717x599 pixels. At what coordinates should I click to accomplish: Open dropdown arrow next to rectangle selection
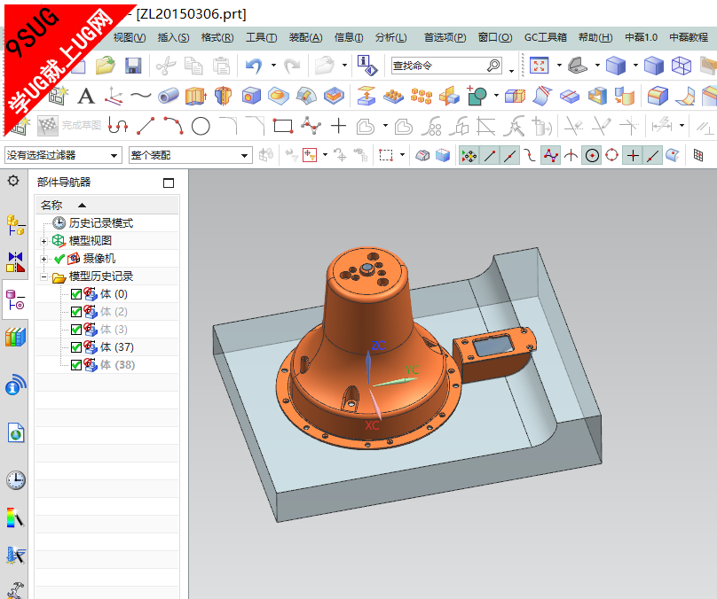coord(402,155)
